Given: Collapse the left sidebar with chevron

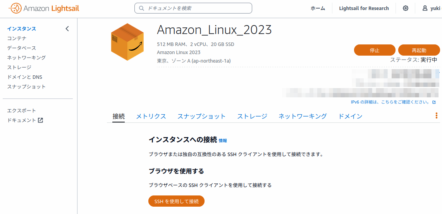Looking at the screenshot, I should click(67, 29).
